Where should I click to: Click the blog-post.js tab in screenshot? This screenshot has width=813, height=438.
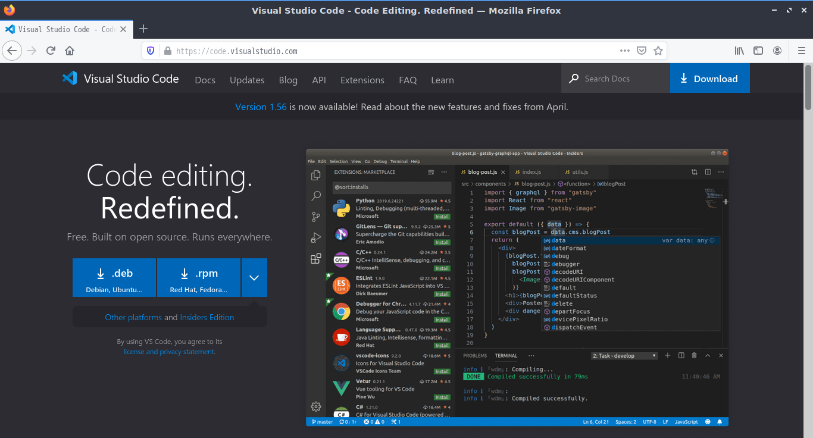coord(483,172)
